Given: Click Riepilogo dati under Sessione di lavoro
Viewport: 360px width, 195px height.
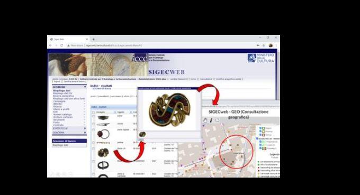Looking at the screenshot, I should pos(60,145).
